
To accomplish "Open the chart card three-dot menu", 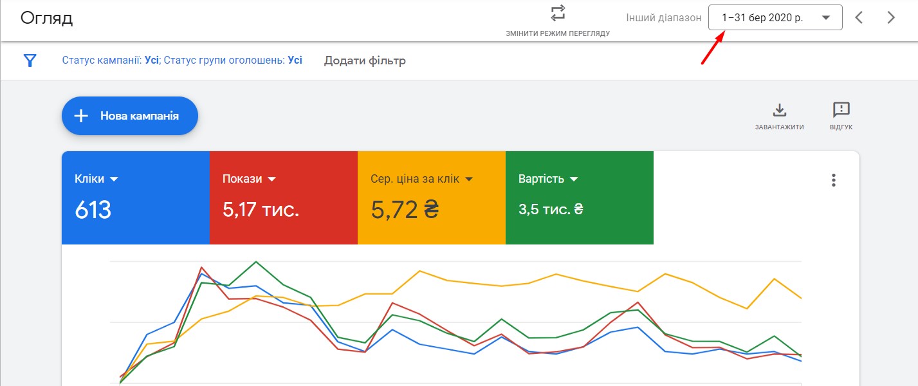I will click(834, 180).
